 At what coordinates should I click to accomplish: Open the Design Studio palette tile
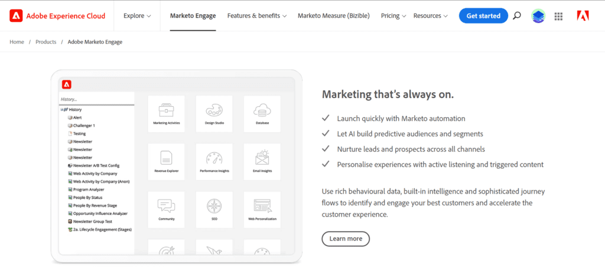point(214,114)
